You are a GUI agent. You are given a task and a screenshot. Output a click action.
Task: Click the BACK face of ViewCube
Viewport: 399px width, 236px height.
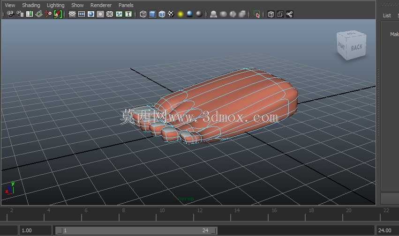pyautogui.click(x=357, y=48)
